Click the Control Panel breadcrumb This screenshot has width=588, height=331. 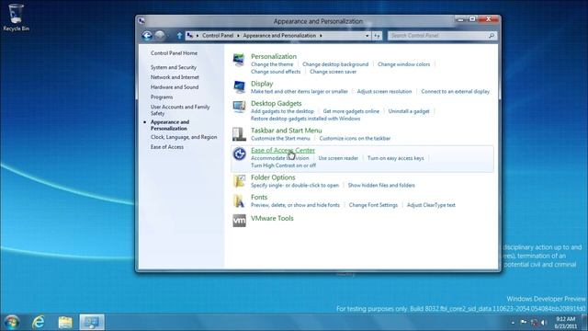218,36
